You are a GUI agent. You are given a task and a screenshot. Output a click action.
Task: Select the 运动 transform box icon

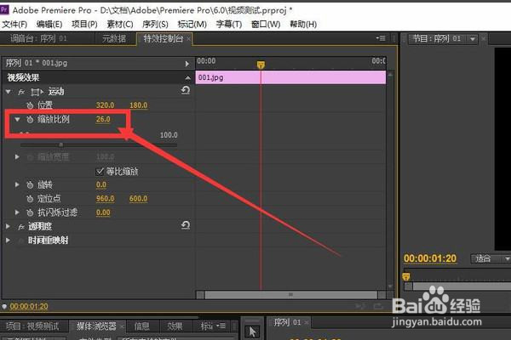point(37,92)
